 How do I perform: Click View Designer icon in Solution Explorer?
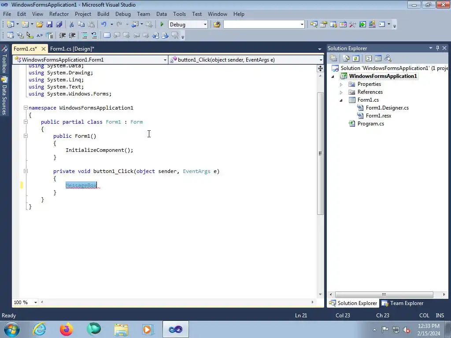pyautogui.click(x=378, y=59)
